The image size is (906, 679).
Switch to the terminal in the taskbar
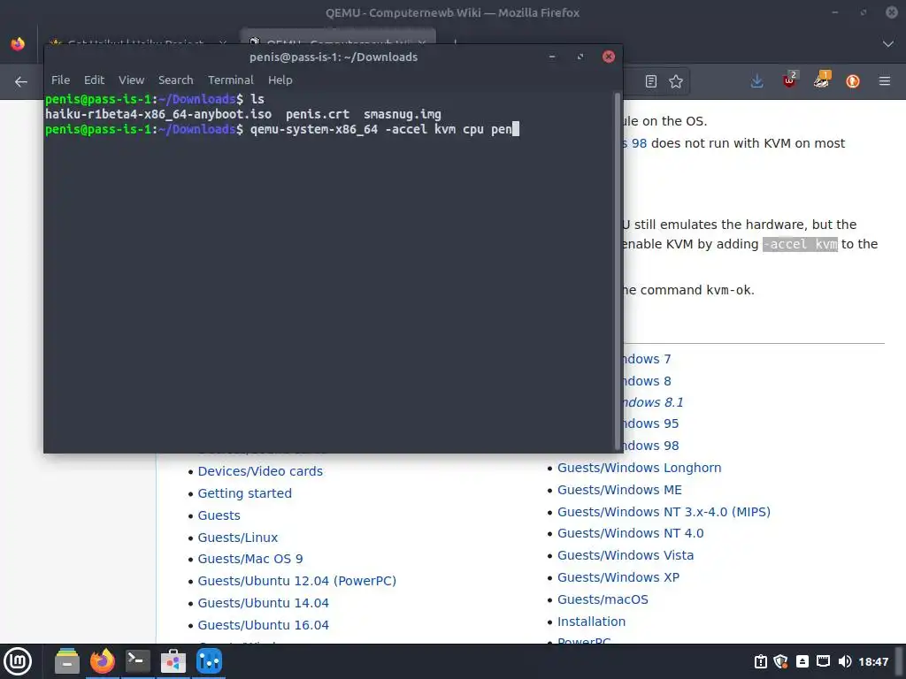138,661
